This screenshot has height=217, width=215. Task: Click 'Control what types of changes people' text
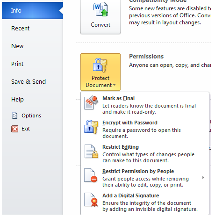tap(148, 154)
